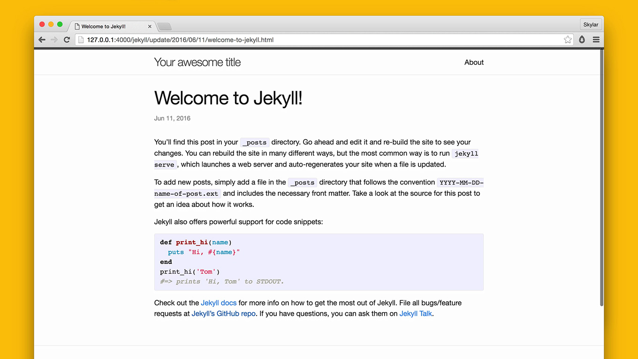Open the About page link

[474, 62]
